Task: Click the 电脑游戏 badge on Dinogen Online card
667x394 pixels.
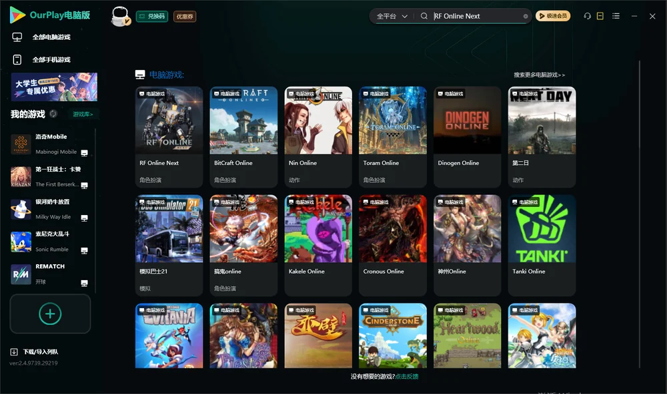Action: tap(450, 94)
